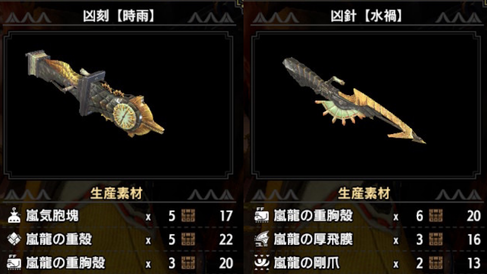
Task: Click the right panel 嵐龍の重胸殻 icon
Action: pos(262,216)
